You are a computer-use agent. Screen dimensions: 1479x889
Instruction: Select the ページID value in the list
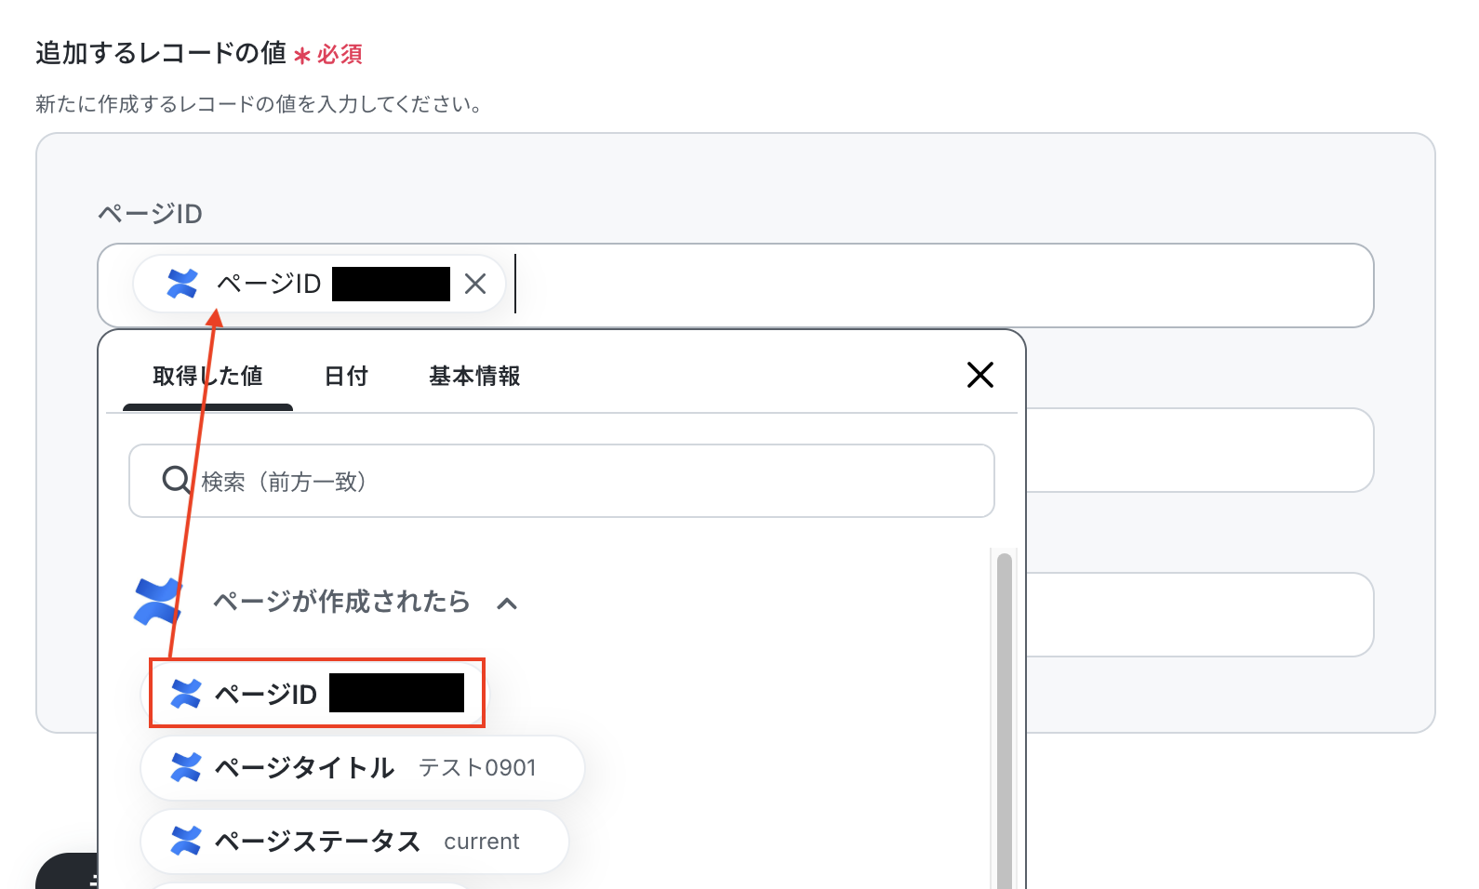pyautogui.click(x=317, y=694)
